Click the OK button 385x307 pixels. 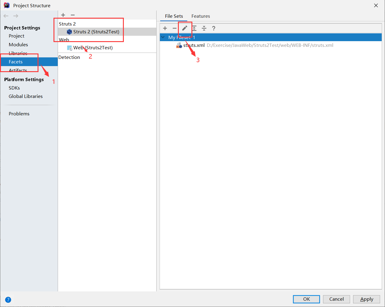pyautogui.click(x=307, y=299)
